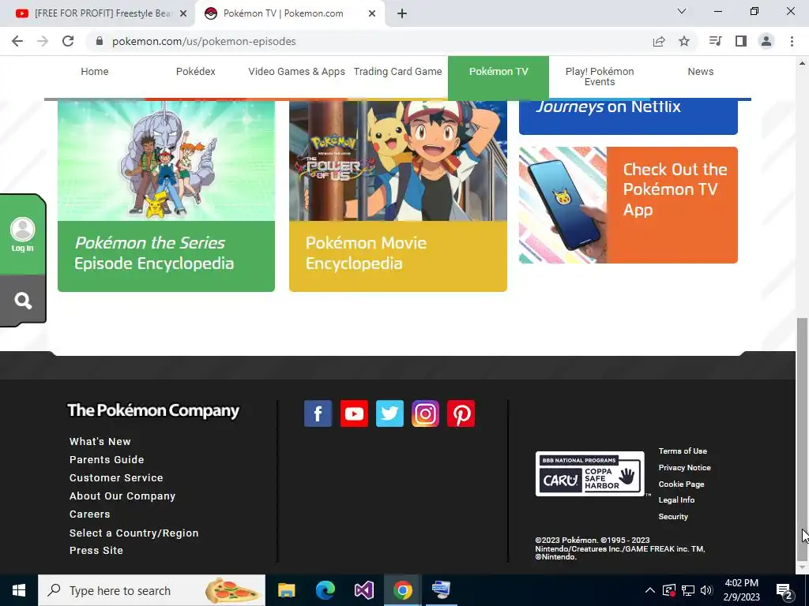Open Windows Start menu

tap(19, 590)
